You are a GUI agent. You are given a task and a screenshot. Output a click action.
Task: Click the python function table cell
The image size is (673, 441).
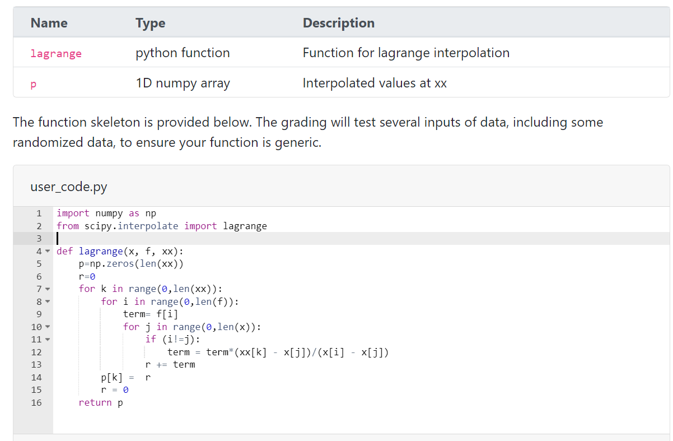[x=183, y=53]
